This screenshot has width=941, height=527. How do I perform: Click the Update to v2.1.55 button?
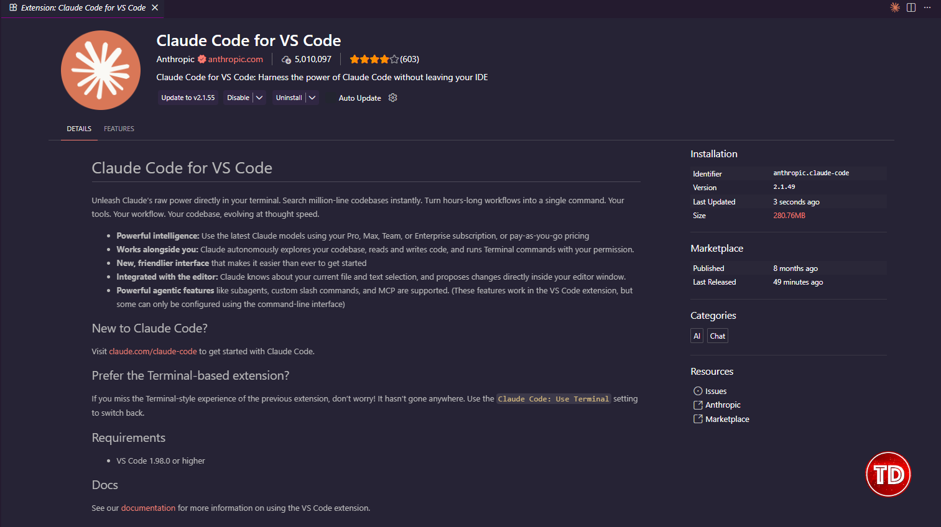pyautogui.click(x=187, y=98)
